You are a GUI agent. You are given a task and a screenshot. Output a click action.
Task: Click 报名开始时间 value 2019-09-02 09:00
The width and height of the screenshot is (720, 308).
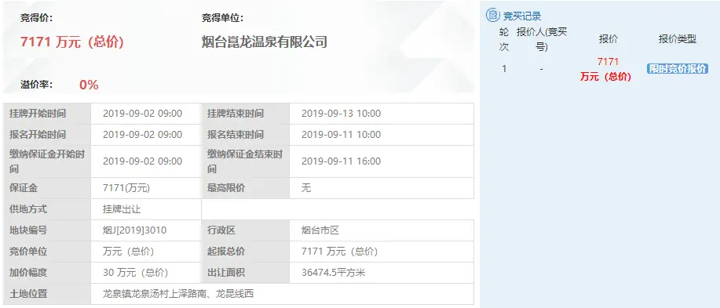point(142,135)
